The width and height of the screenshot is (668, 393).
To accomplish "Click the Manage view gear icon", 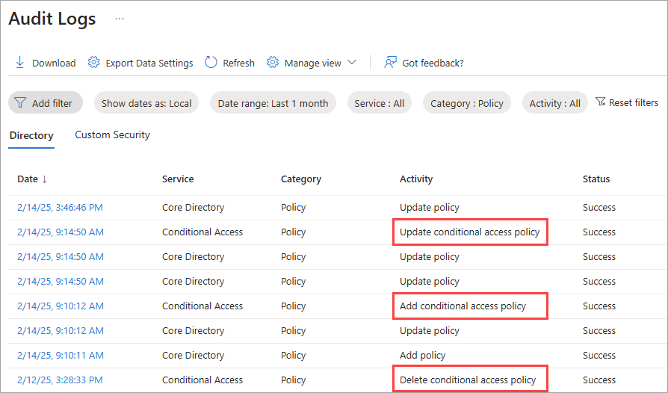I will [273, 63].
